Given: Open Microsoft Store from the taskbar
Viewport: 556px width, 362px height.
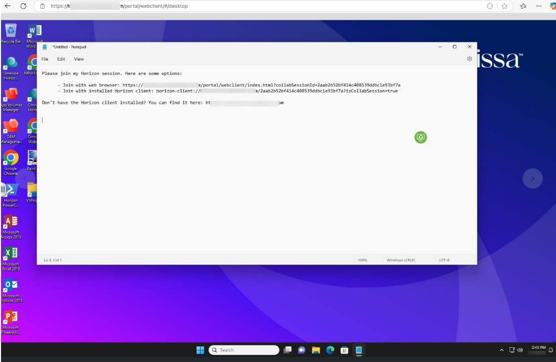Looking at the screenshot, I should pos(345,350).
